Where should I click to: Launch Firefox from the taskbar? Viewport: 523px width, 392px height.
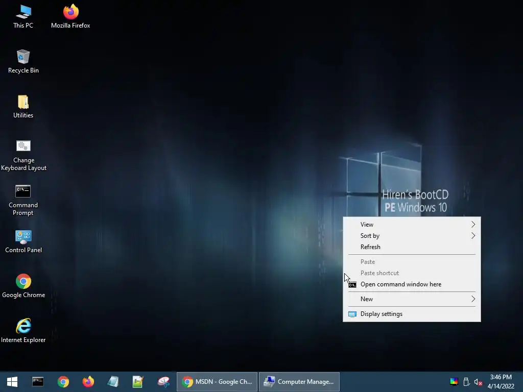click(x=88, y=382)
